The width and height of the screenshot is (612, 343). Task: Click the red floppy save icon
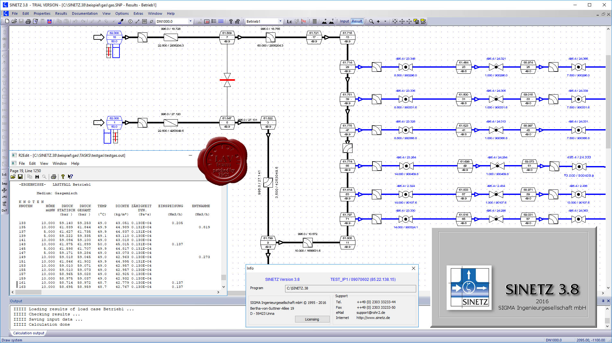[x=49, y=21]
